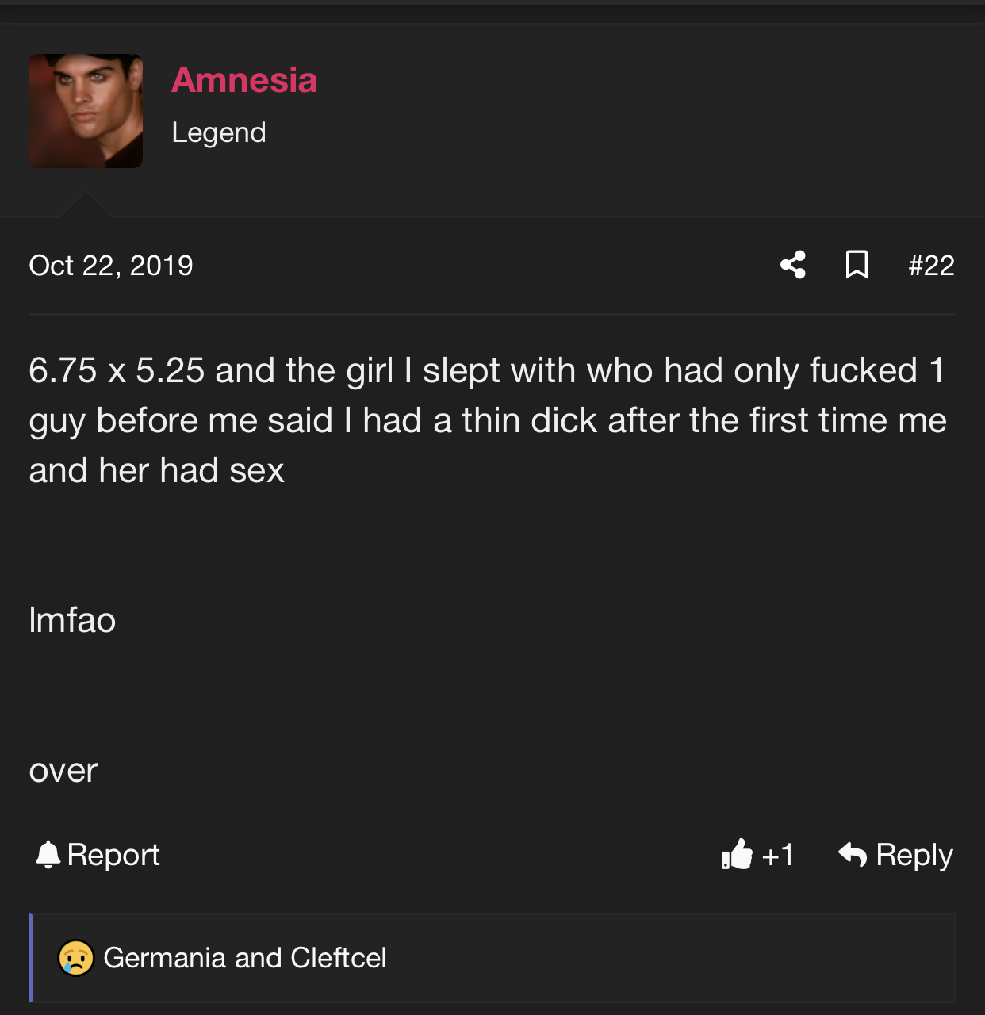985x1015 pixels.
Task: Click the +1 like count
Action: coord(777,855)
